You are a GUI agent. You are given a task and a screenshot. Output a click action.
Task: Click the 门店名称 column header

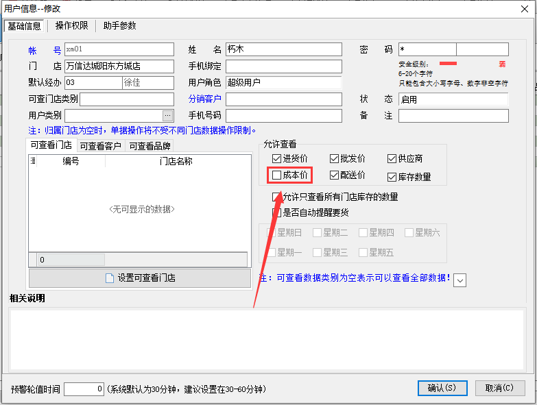[x=176, y=161]
